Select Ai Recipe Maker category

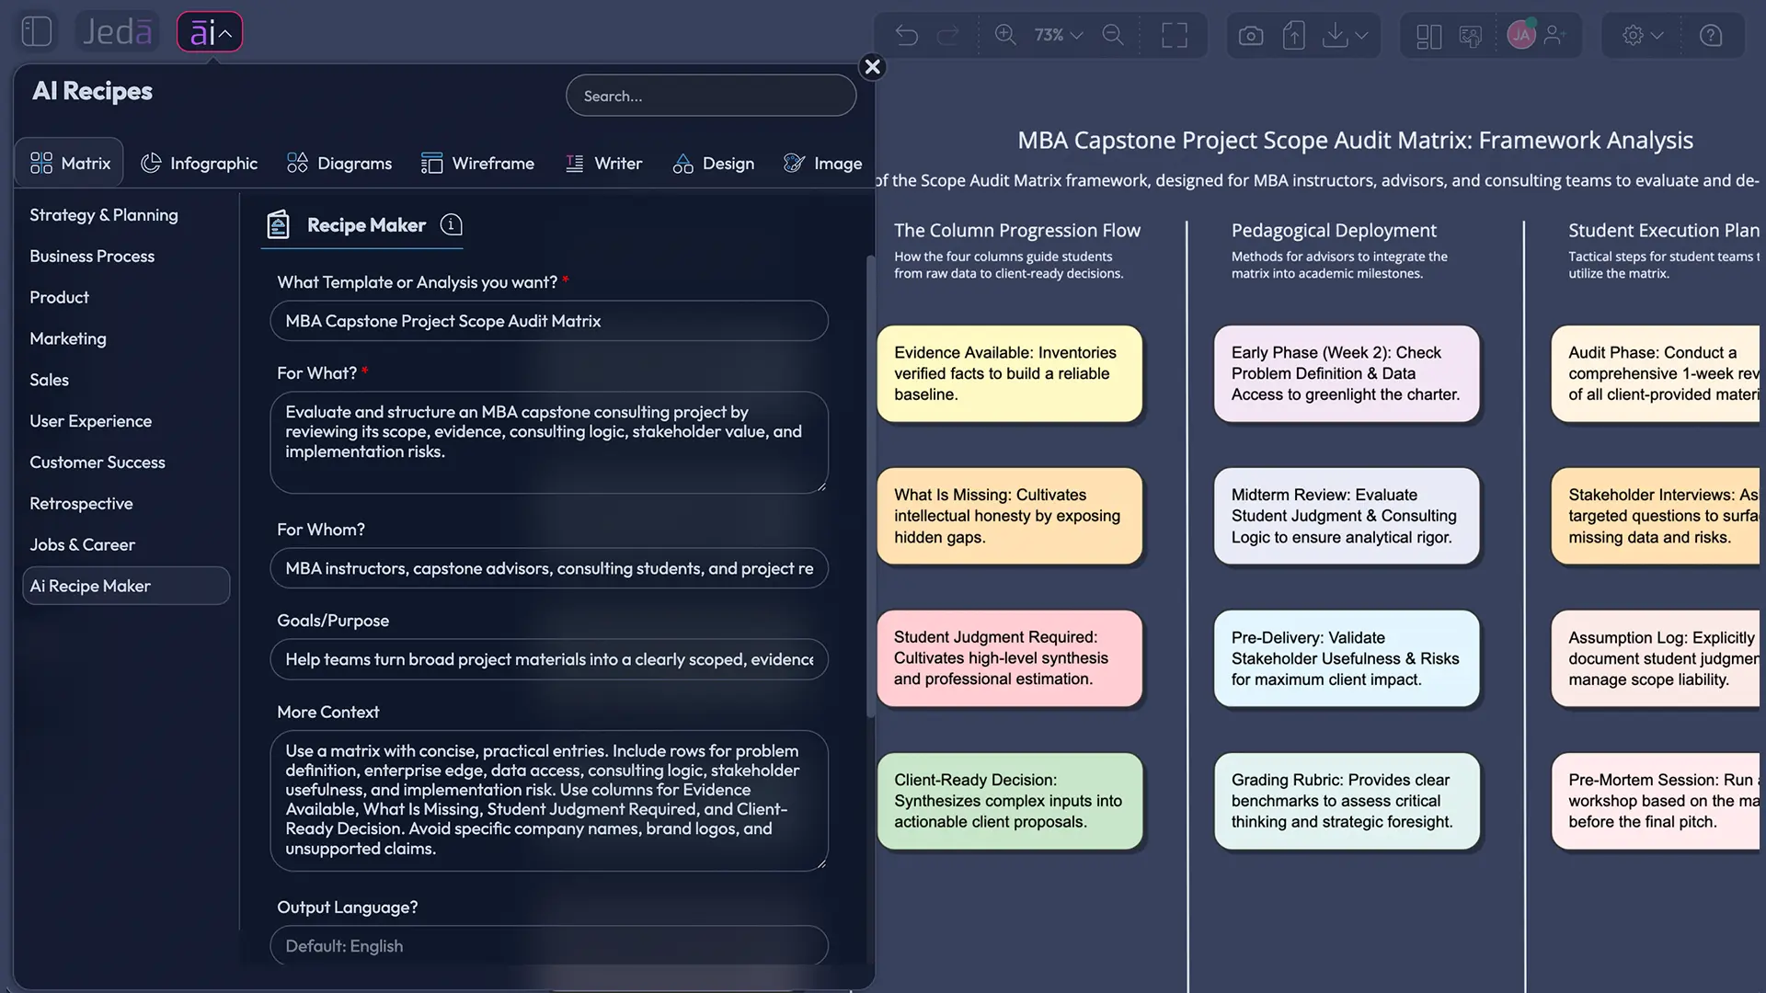pyautogui.click(x=126, y=586)
